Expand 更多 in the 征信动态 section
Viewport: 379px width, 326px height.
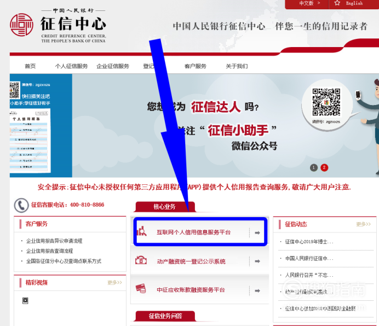363,224
